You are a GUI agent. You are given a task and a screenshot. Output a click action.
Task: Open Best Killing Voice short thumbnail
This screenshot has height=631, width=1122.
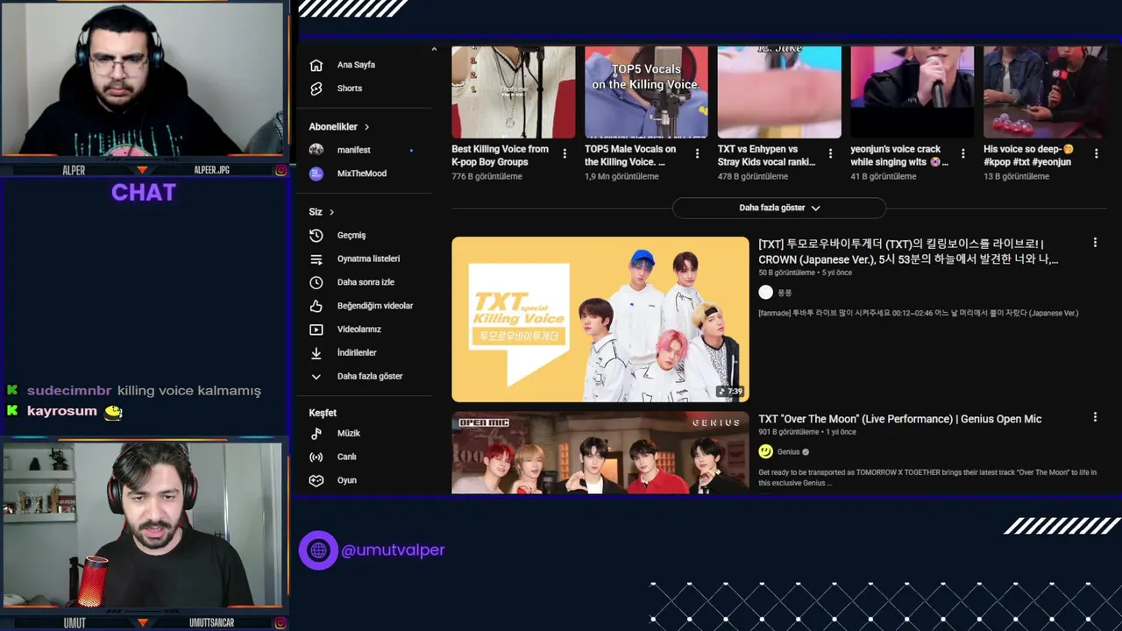[514, 92]
